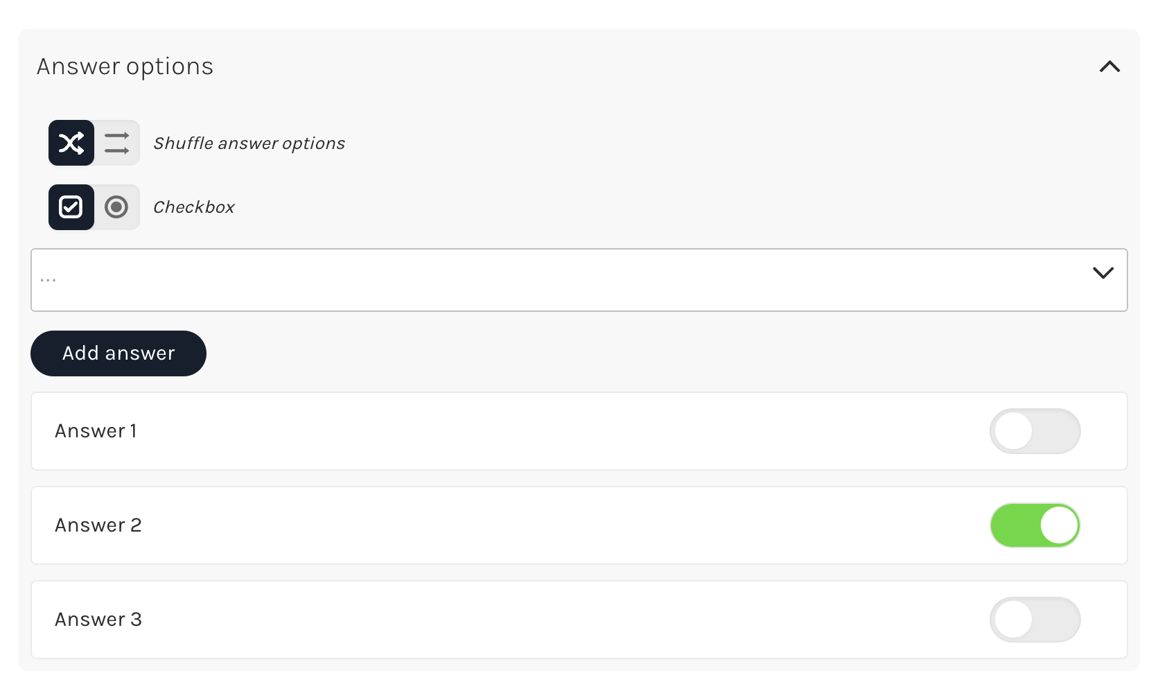The width and height of the screenshot is (1160, 682).
Task: Open the dropdown via its down chevron
Action: [x=1103, y=272]
